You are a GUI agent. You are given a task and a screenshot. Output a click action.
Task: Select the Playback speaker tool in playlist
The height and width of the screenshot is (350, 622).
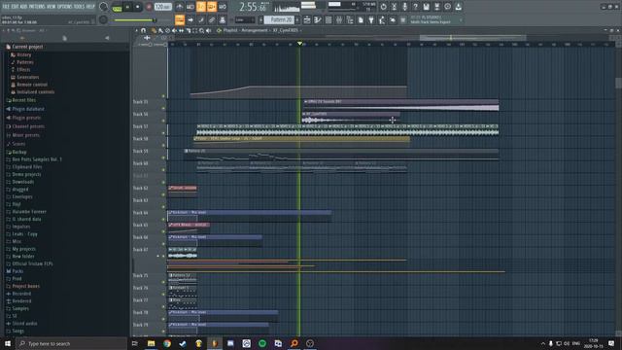208,30
